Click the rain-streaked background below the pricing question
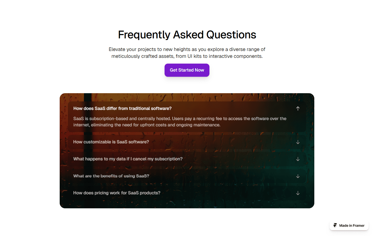 click(x=187, y=204)
